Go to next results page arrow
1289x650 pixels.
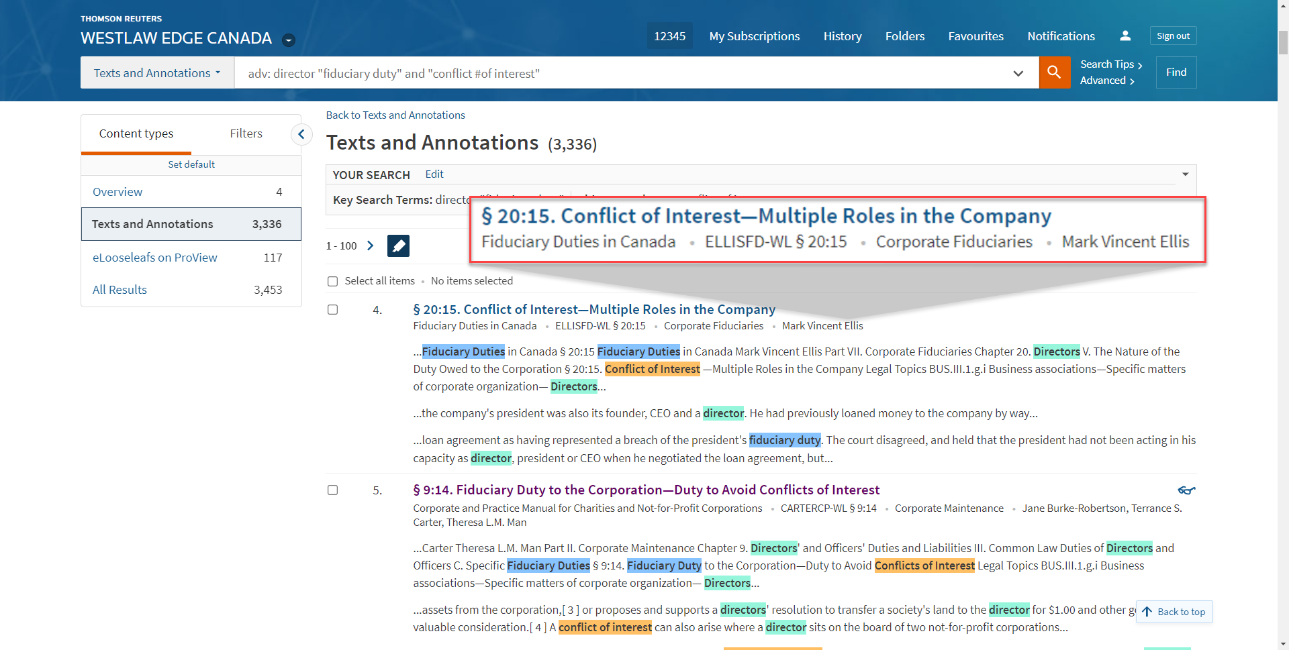370,246
